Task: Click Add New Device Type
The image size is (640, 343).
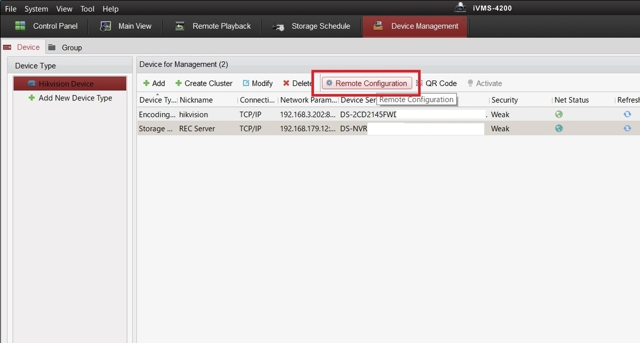Action: click(x=75, y=98)
